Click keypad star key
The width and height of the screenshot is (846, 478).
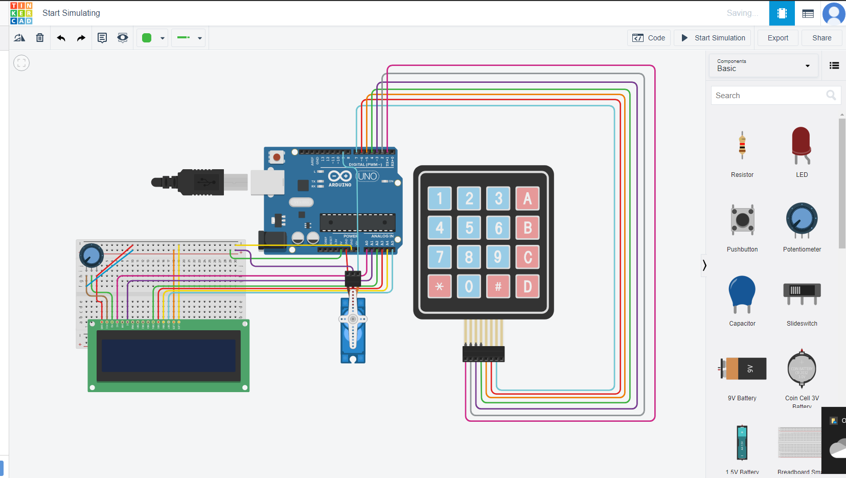pos(440,286)
